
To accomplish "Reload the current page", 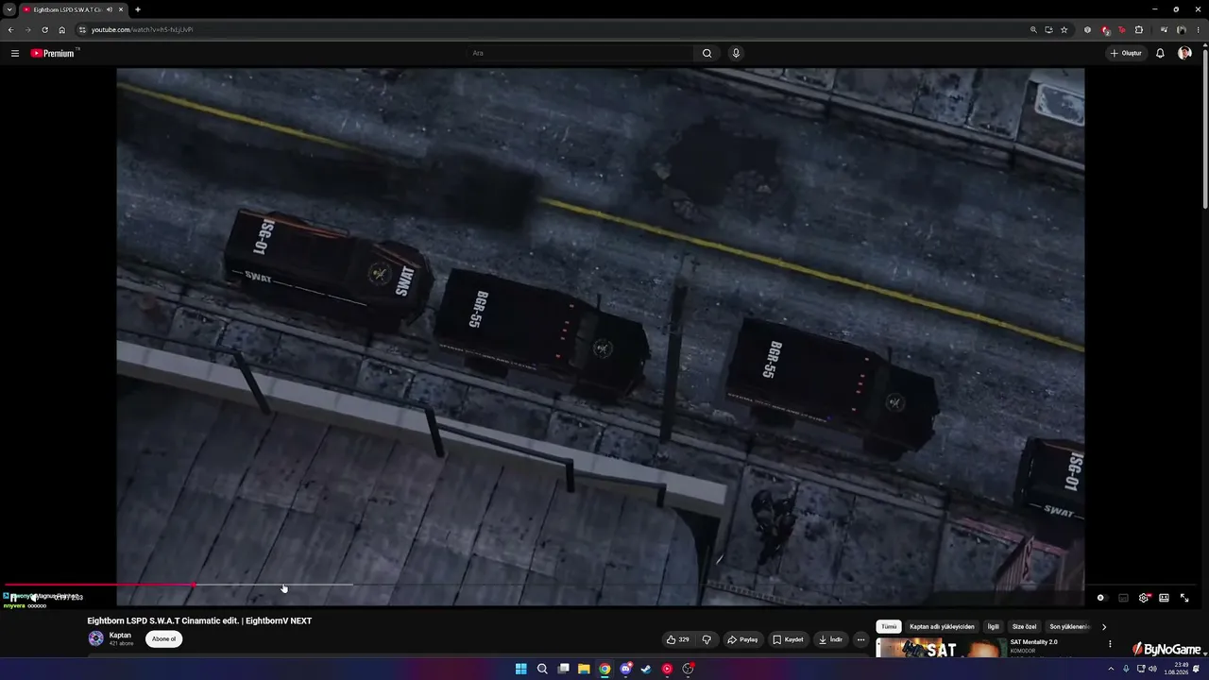I will pos(44,29).
